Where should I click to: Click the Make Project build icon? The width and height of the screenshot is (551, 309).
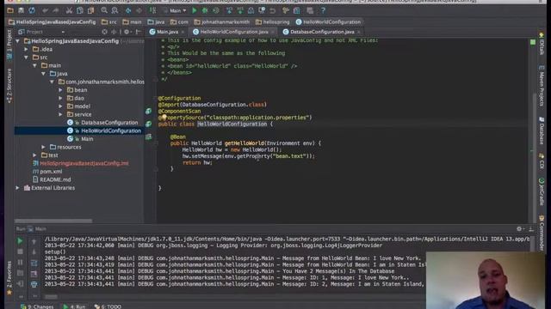click(152, 10)
